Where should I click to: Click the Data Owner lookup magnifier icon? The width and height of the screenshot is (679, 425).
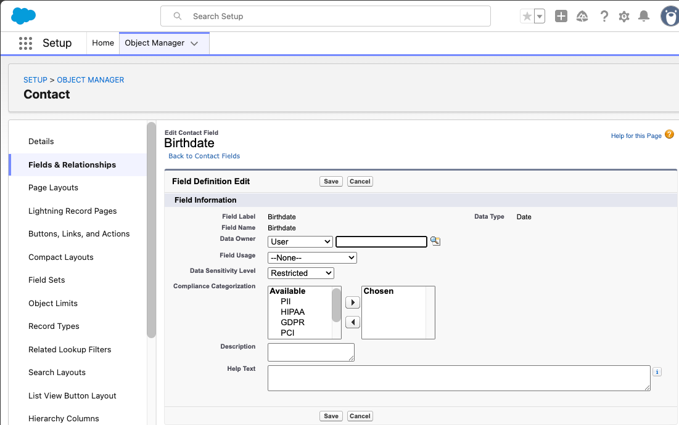(435, 241)
